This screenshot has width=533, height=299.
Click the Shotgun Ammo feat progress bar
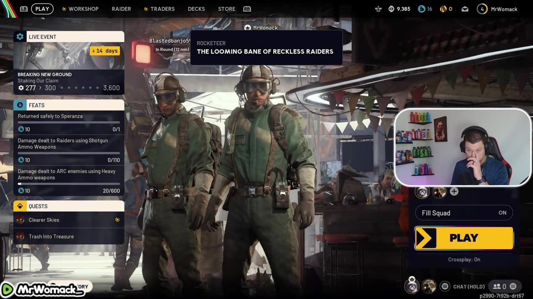pos(69,153)
